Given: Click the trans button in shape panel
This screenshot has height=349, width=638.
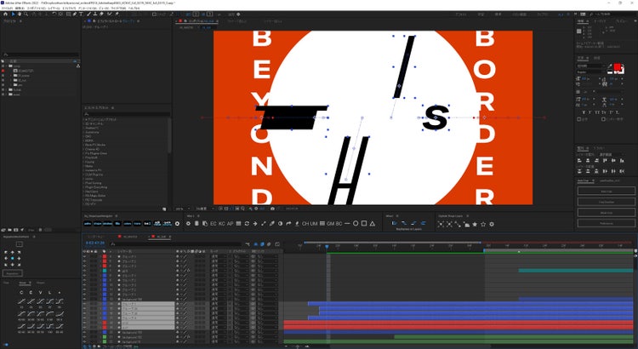Looking at the screenshot, I should 138,224.
